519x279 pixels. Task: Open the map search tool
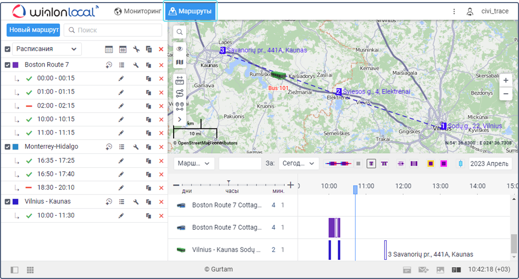tap(179, 32)
